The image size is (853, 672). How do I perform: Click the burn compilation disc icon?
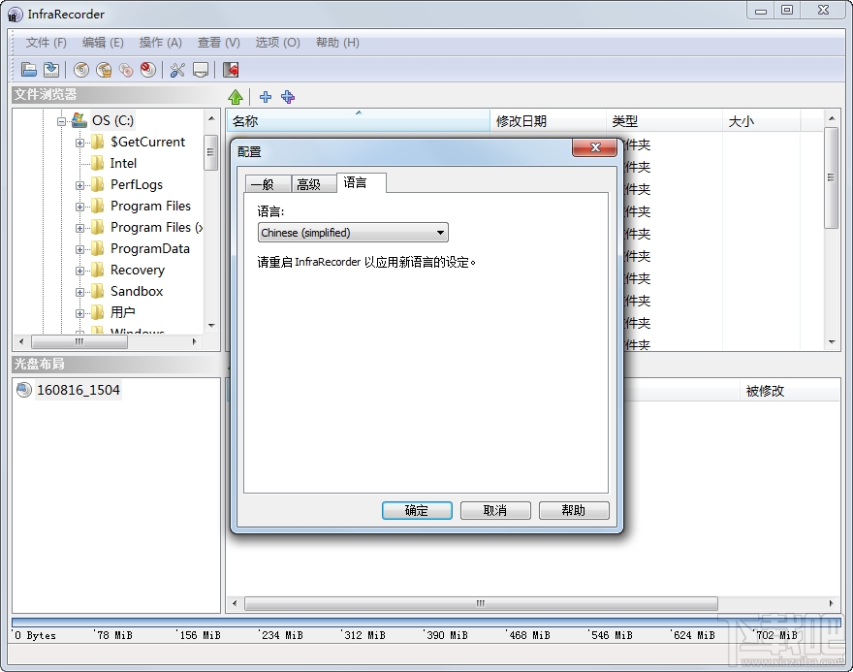(104, 69)
